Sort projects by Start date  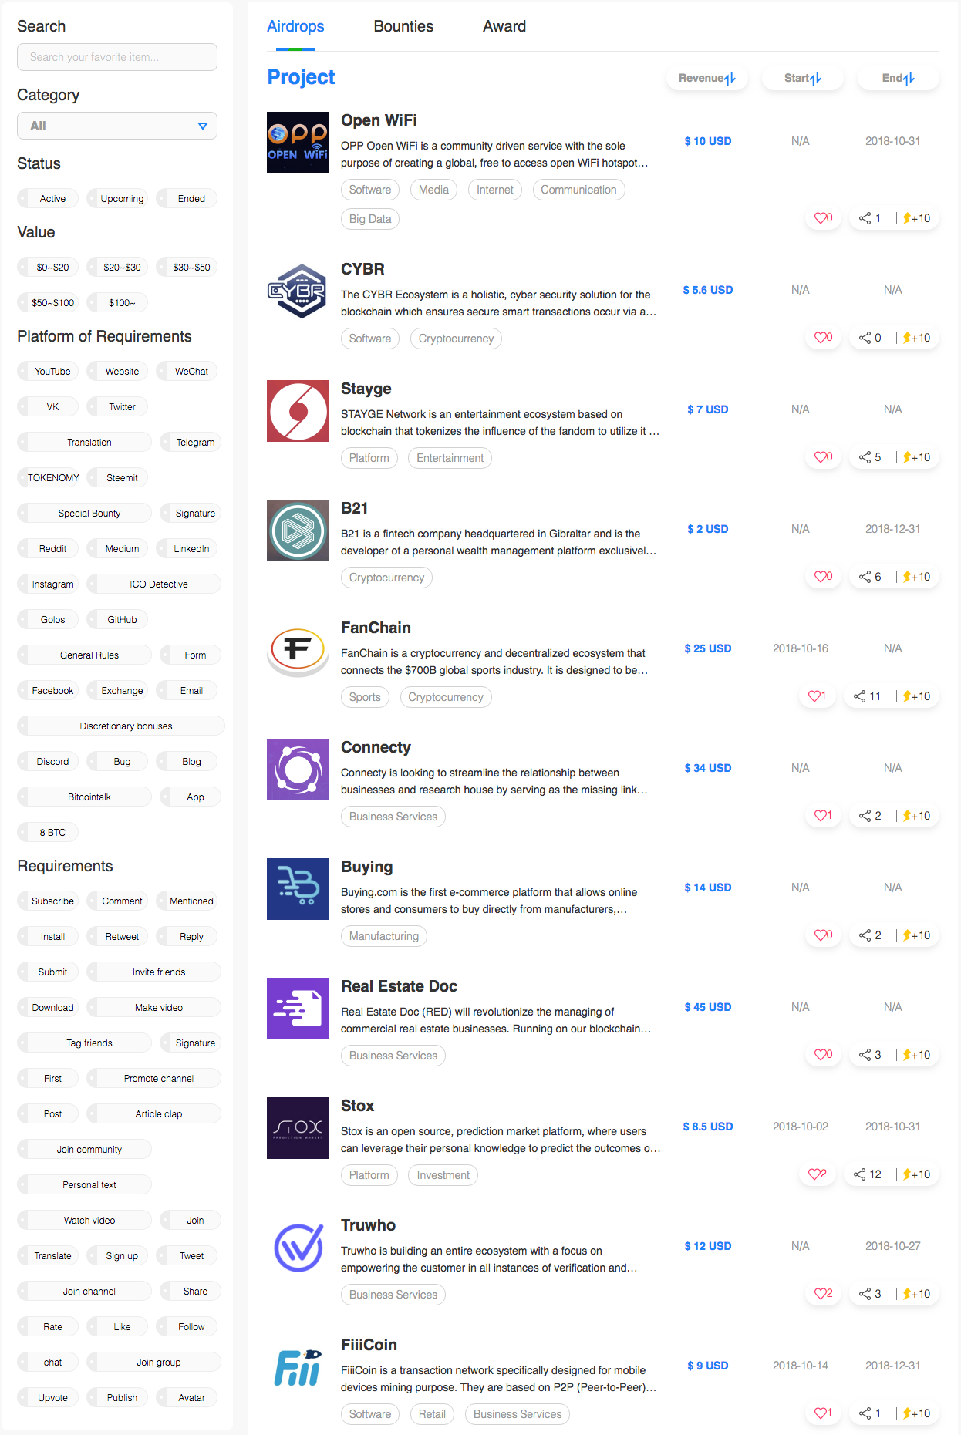point(803,78)
